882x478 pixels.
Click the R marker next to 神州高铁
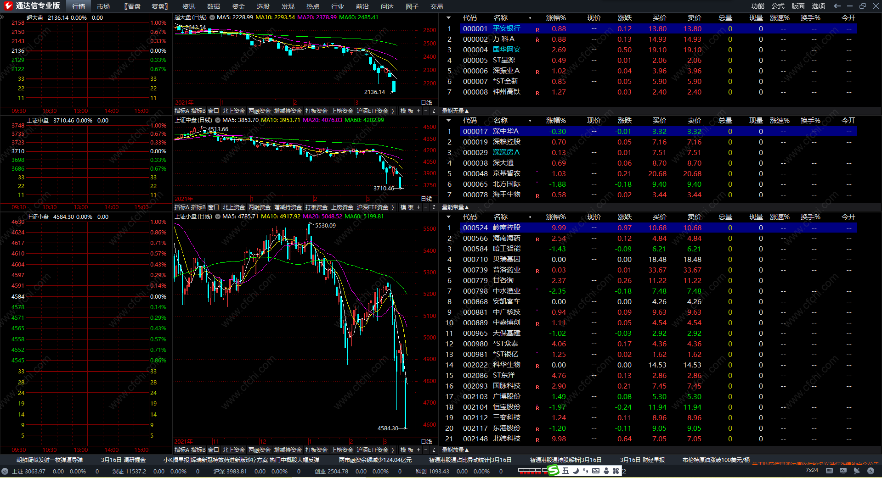click(x=537, y=93)
